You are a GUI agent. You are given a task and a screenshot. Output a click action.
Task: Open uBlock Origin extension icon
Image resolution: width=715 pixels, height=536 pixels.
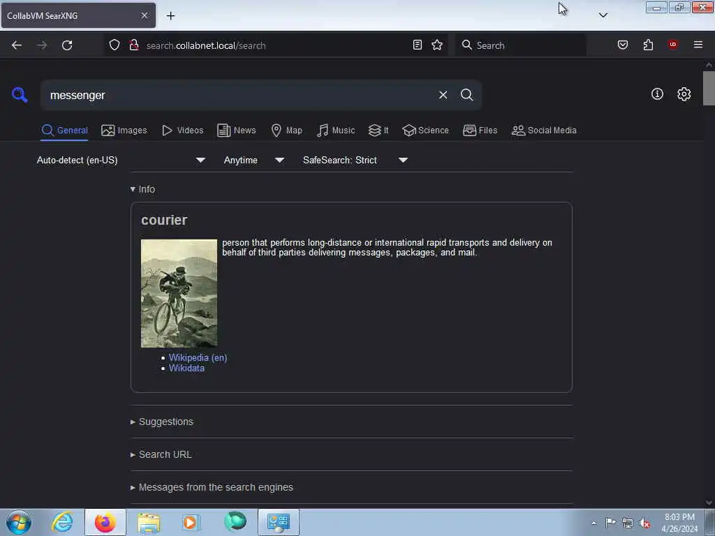click(x=672, y=44)
